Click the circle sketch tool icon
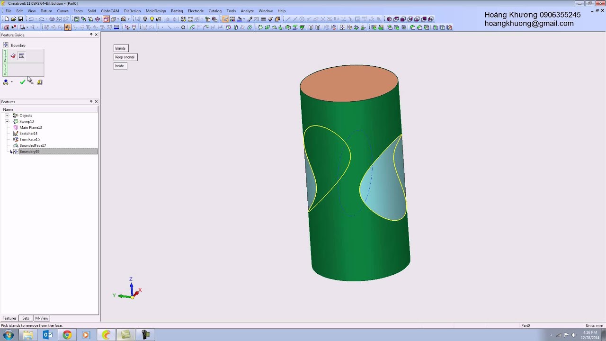The image size is (606, 341). click(183, 27)
